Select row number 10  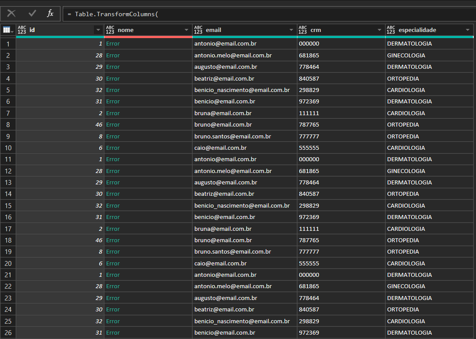coord(8,148)
